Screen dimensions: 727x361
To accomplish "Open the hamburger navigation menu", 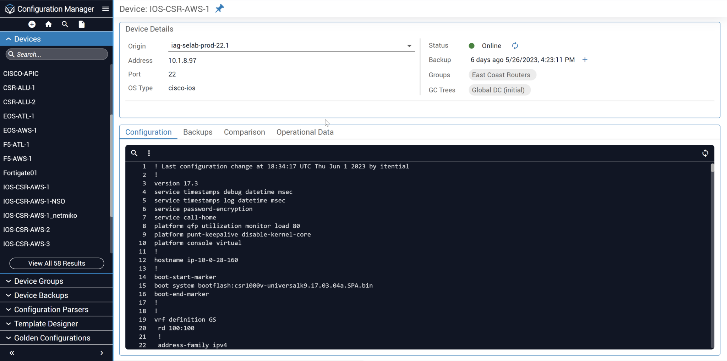I will [105, 9].
